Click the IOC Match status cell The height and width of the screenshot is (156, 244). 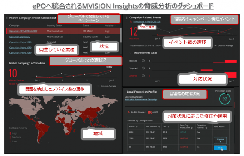click(x=88, y=31)
